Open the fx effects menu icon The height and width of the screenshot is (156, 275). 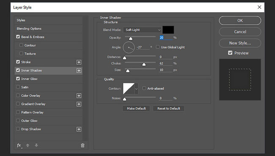(x=19, y=145)
